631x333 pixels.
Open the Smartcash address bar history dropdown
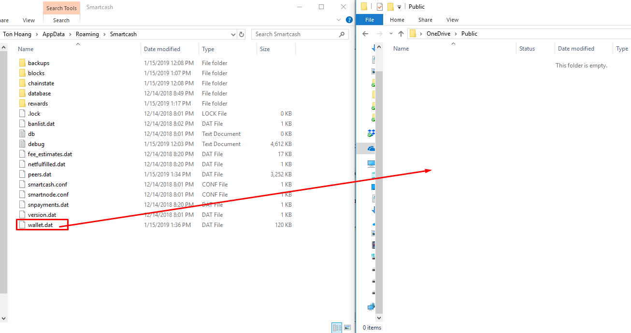pos(233,34)
